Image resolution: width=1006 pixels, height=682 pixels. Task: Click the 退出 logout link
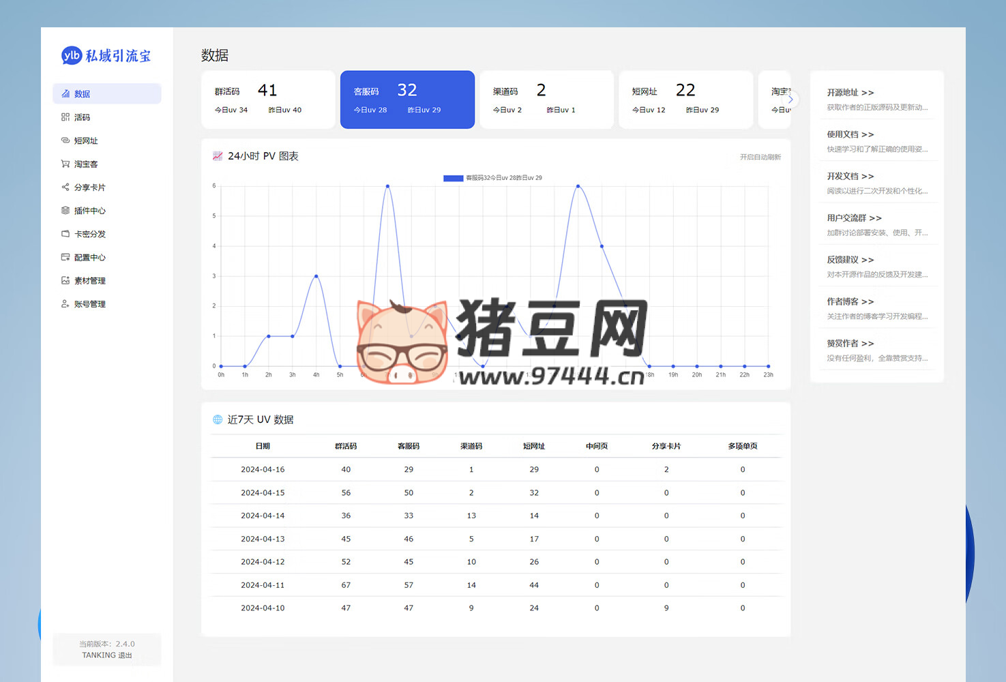pyautogui.click(x=125, y=655)
